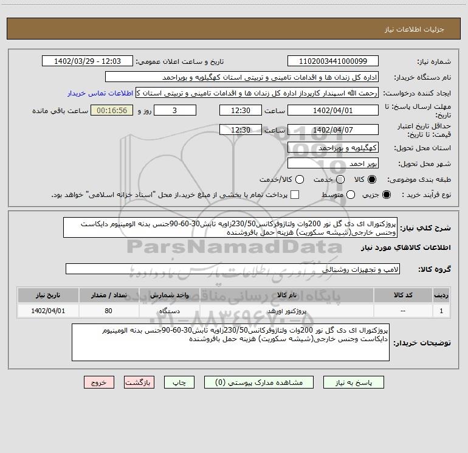Click مشاهده مدارک پیوستی (0) button

[259, 382]
